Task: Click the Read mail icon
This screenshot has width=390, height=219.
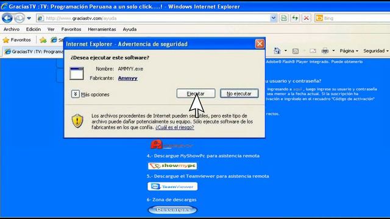Action: pyautogui.click(x=313, y=51)
